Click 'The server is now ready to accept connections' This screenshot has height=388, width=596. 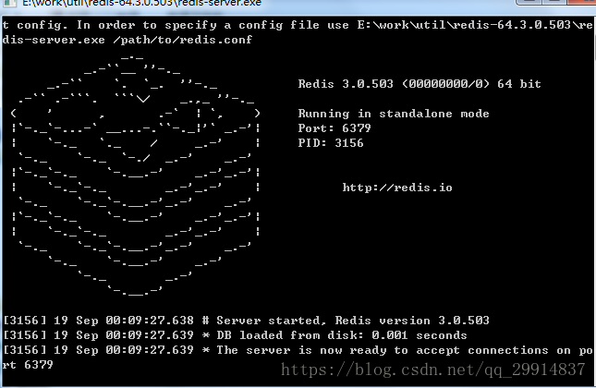[383, 350]
